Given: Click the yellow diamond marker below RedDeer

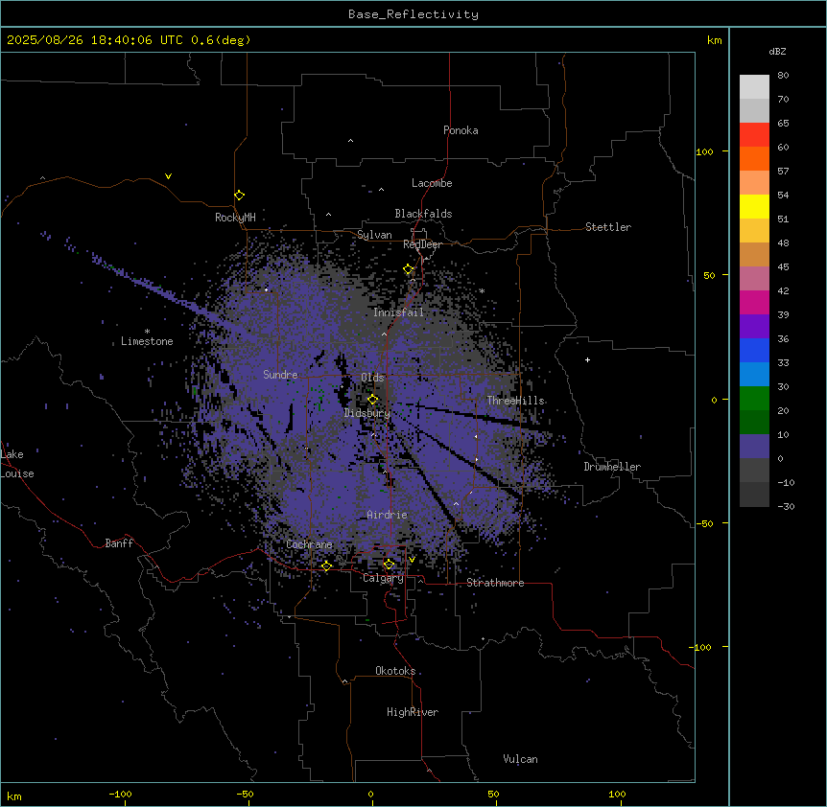Looking at the screenshot, I should click(x=409, y=269).
